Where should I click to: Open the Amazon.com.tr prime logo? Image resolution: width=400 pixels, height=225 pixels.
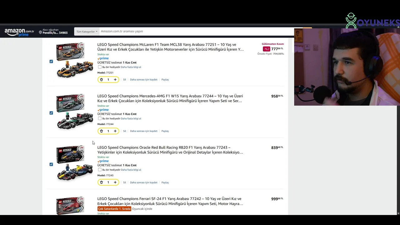(19, 32)
